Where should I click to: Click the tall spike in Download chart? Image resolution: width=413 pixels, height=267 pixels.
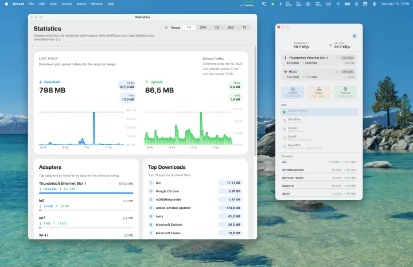coord(94,128)
